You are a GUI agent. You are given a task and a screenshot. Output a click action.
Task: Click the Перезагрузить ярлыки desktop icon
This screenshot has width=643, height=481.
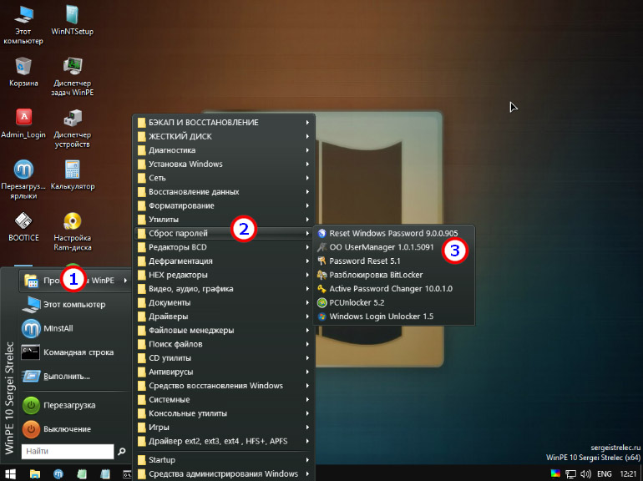pyautogui.click(x=23, y=180)
